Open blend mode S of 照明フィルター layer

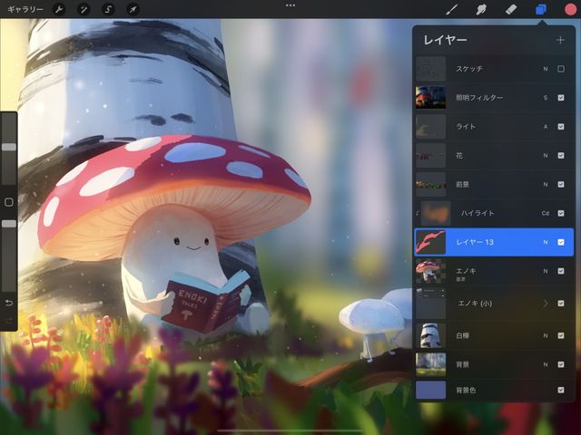pos(546,98)
